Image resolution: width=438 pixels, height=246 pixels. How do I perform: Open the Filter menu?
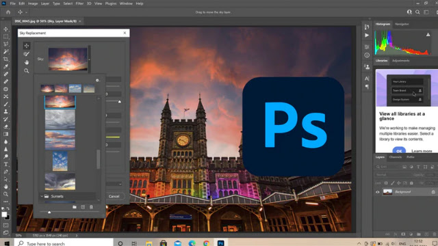(79, 3)
